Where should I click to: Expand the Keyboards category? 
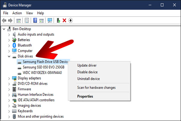click(8, 111)
